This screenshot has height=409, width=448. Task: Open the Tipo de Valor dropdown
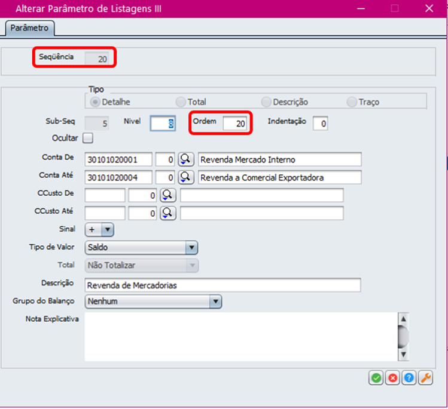pyautogui.click(x=191, y=247)
